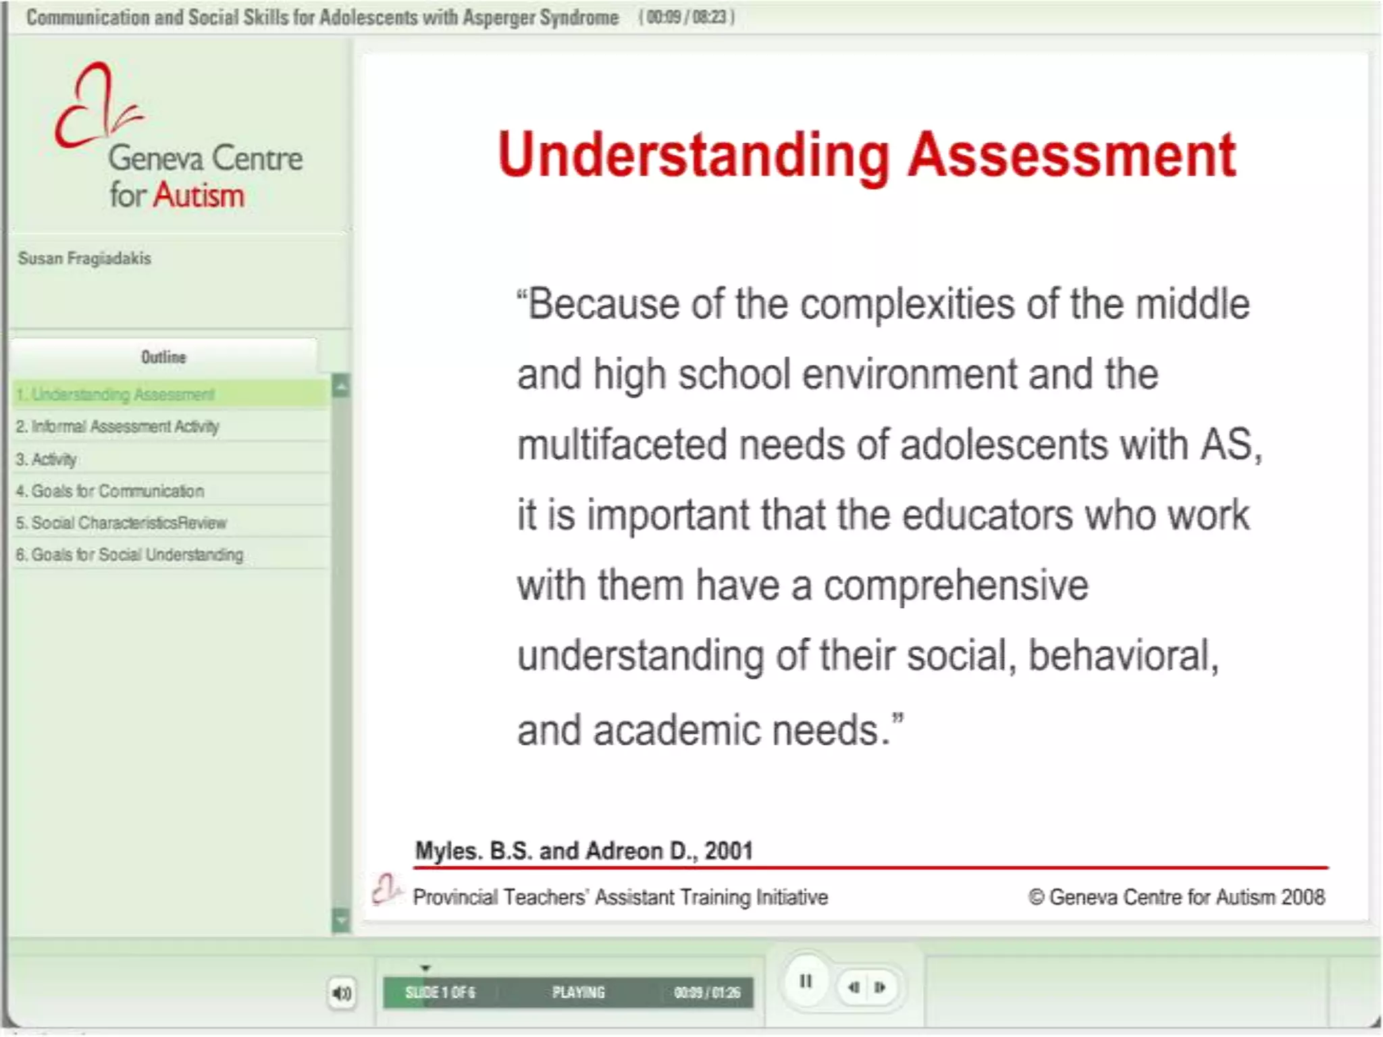Viewport: 1383px width, 1037px height.
Task: Pause the slide playback
Action: pos(805,982)
